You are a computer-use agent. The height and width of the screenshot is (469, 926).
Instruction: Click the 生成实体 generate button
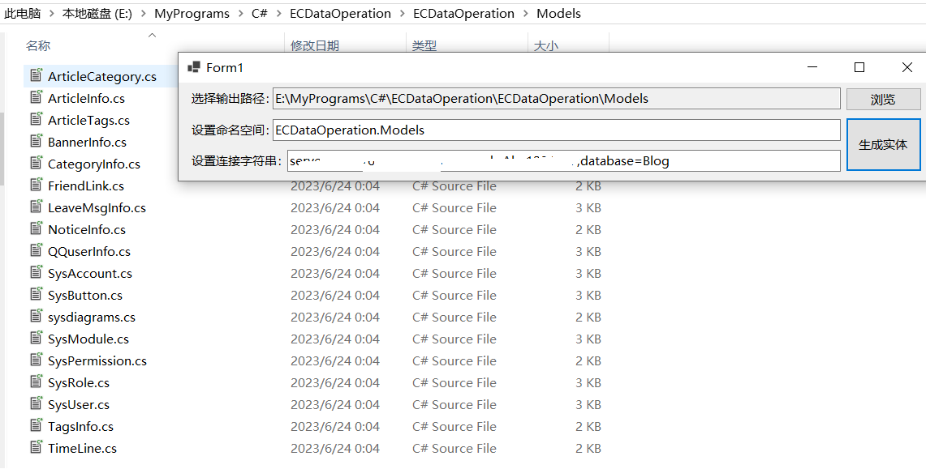883,144
